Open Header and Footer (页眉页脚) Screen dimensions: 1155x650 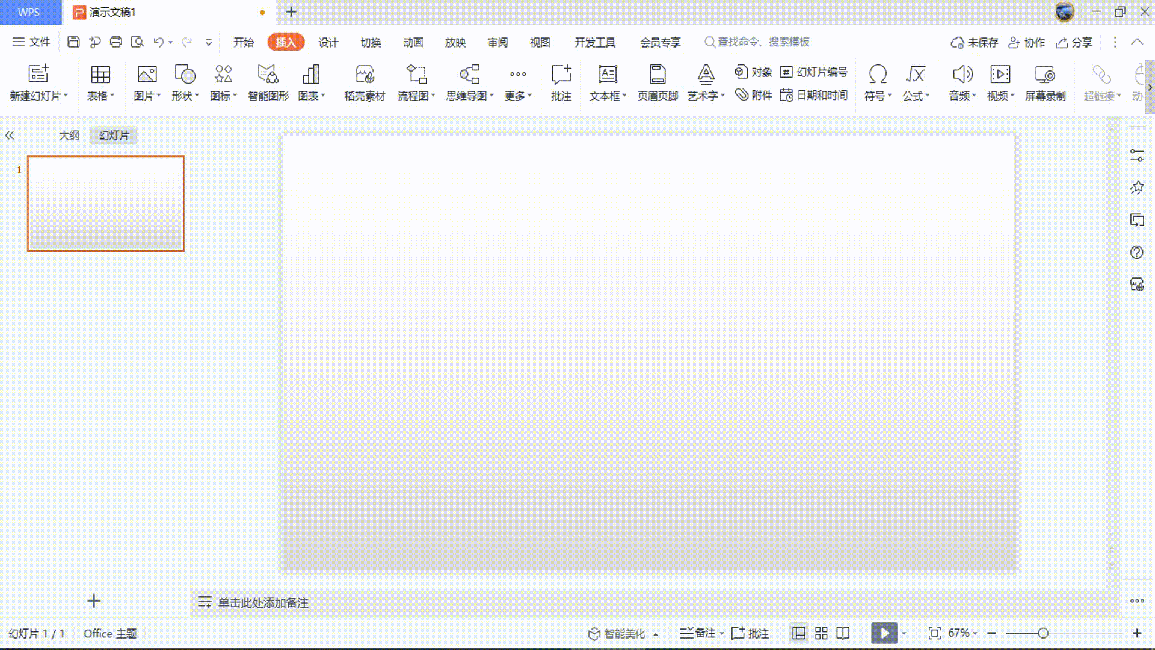658,82
